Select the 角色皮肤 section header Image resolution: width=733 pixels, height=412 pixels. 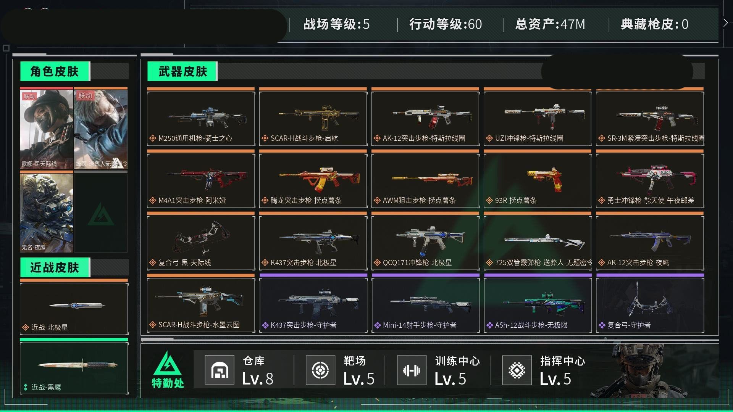(55, 71)
